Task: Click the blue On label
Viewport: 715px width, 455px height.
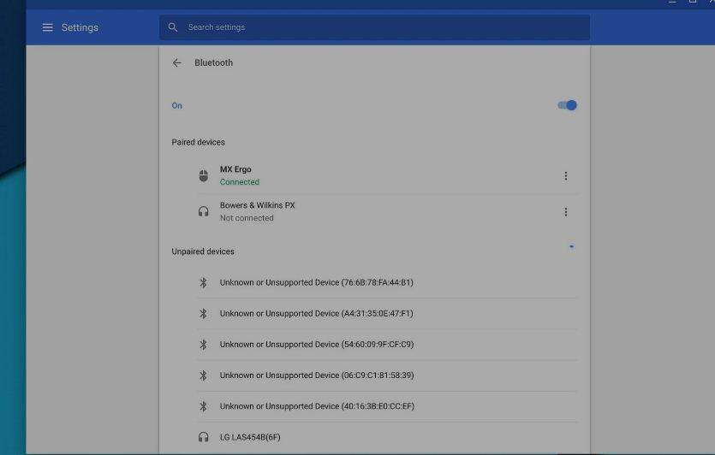Action: [x=177, y=106]
